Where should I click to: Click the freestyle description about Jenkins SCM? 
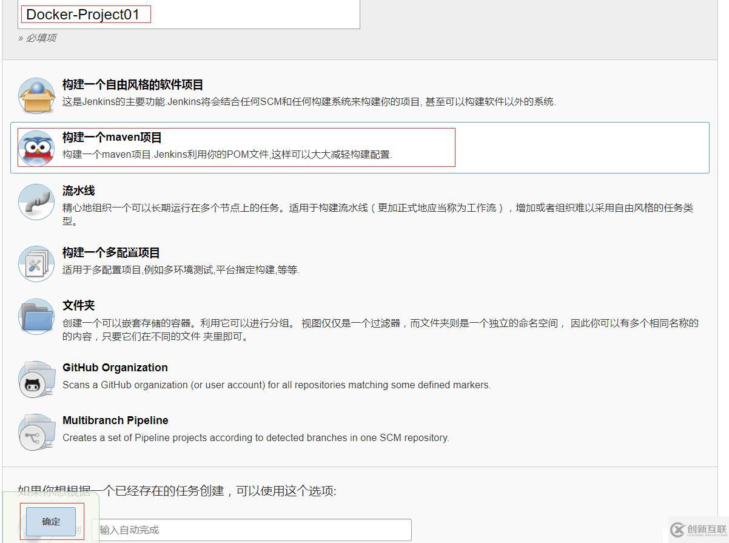309,102
